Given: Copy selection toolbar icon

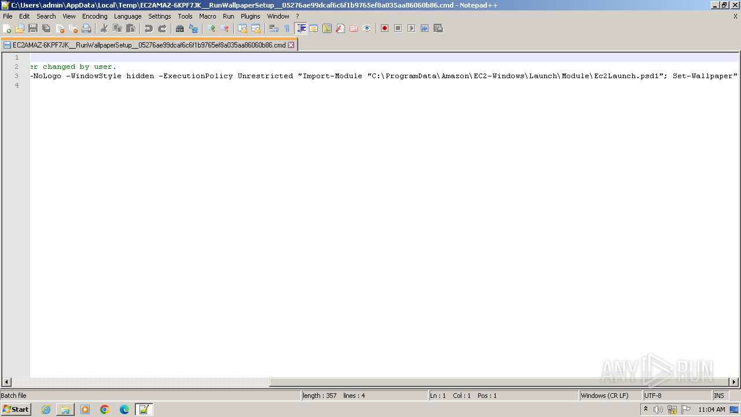Looking at the screenshot, I should click(118, 28).
